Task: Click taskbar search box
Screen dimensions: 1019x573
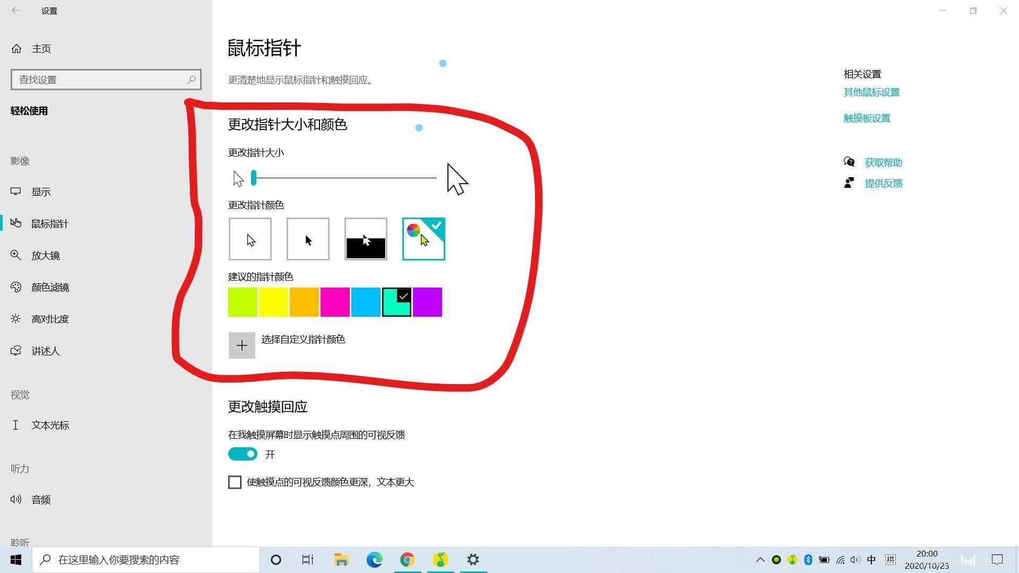Action: 146,560
